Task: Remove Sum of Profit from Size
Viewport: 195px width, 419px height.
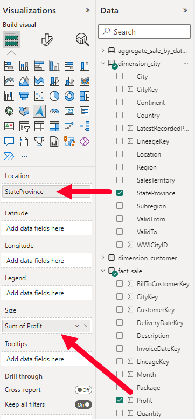Action: pos(86,326)
